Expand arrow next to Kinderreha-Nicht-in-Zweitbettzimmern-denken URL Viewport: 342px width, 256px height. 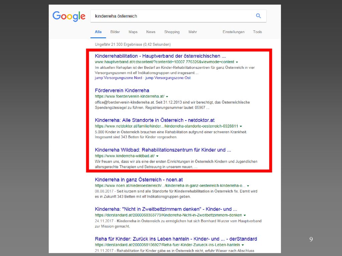point(245,215)
